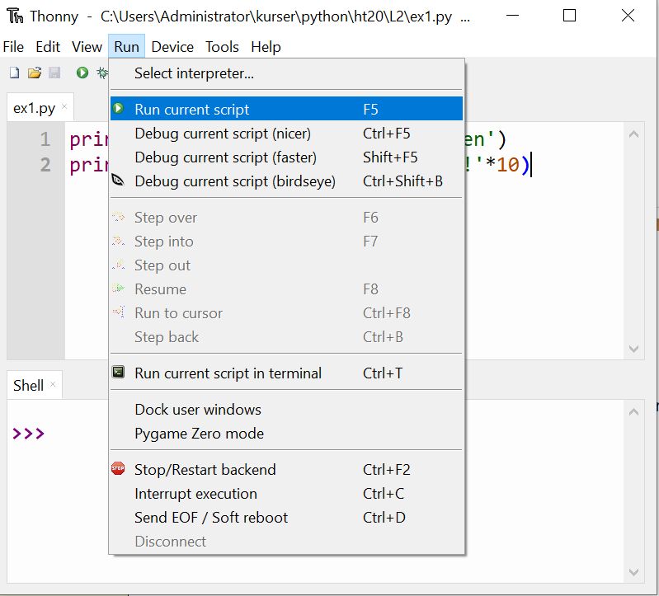Viewport: 659px width, 596px height.
Task: Open the Edit menu
Action: point(48,47)
